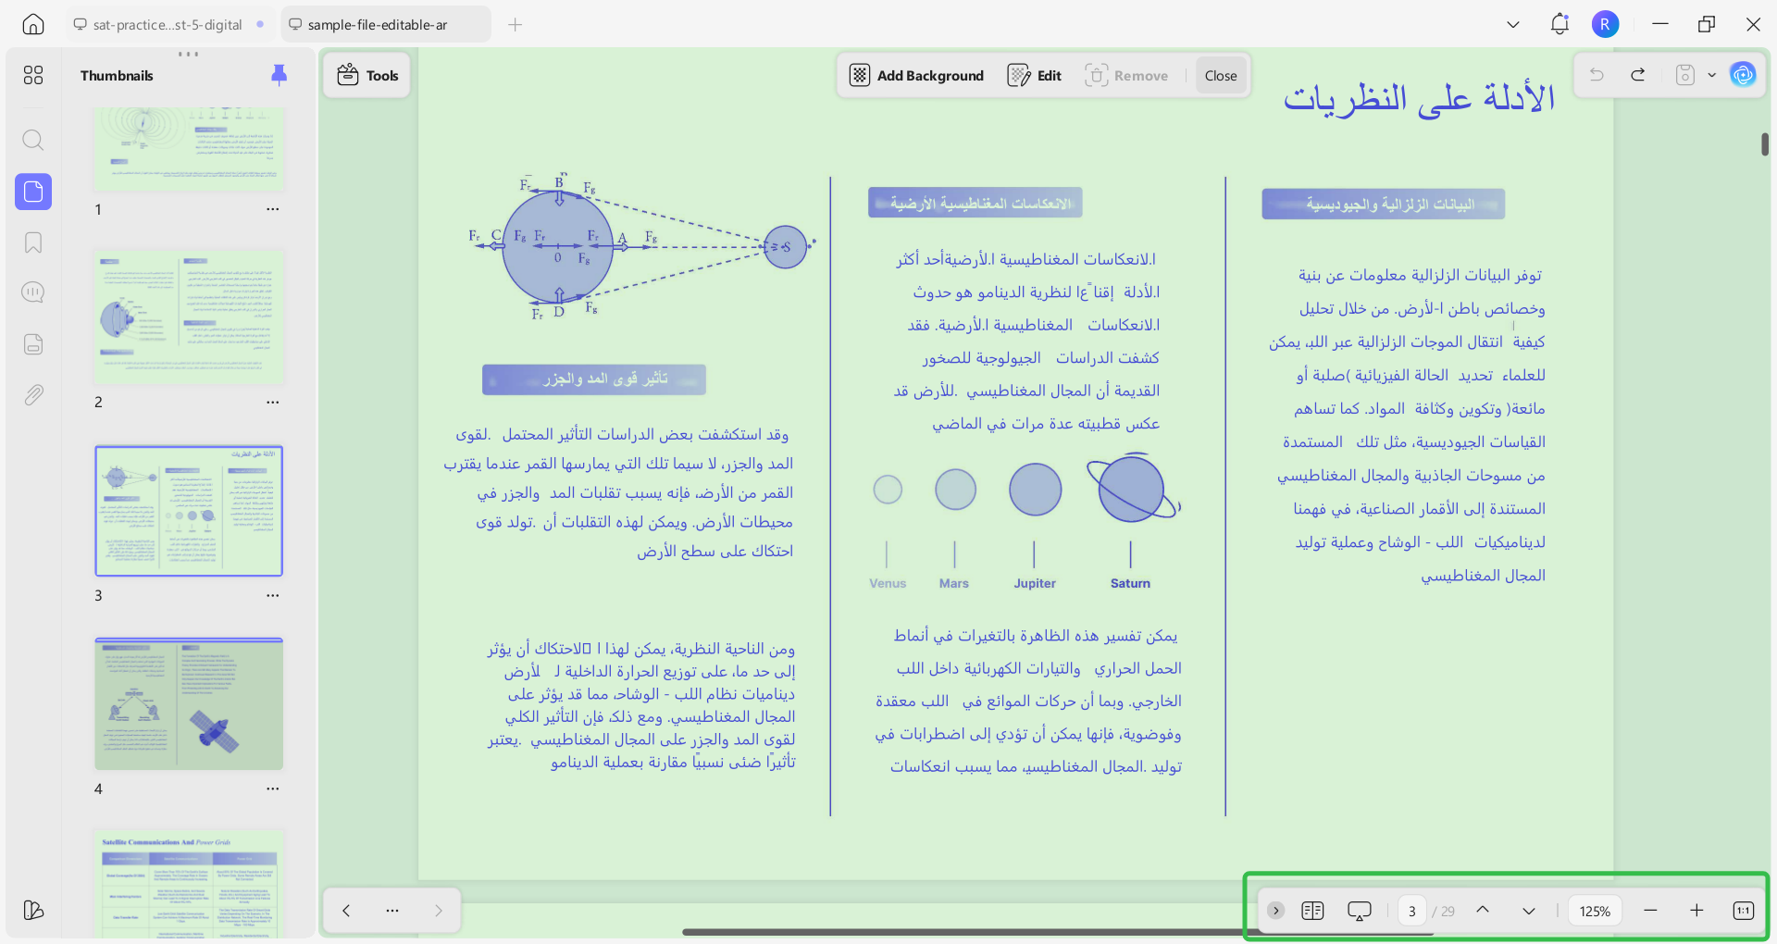Screen dimensions: 1777x944
Task: Open the 125% zoom level dropdown
Action: coord(1595,911)
